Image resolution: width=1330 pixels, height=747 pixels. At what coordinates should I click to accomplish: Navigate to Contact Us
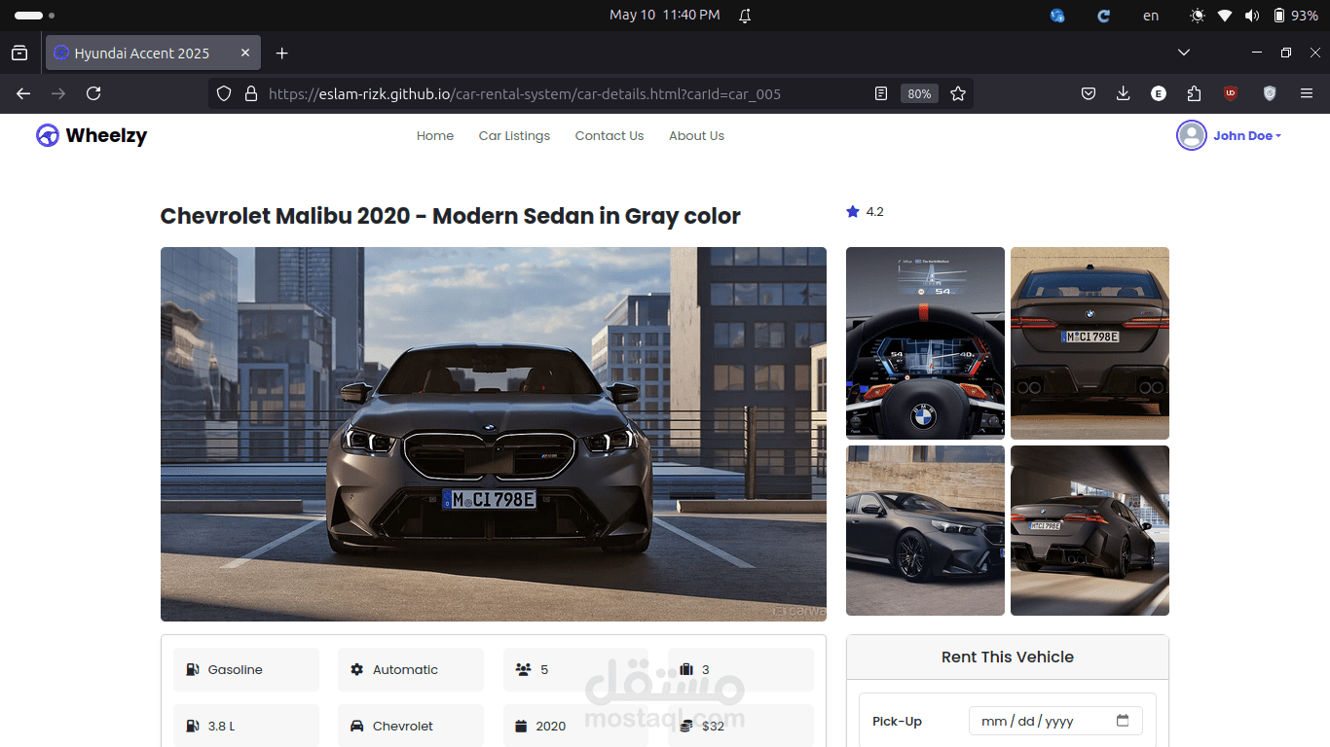tap(610, 136)
